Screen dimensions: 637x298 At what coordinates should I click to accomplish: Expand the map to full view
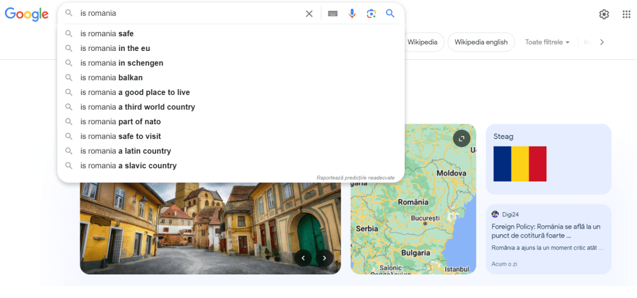(x=462, y=138)
